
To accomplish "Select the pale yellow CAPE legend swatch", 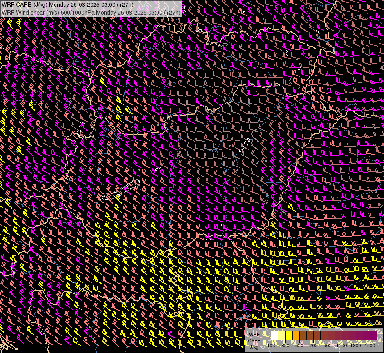I will 282,335.
